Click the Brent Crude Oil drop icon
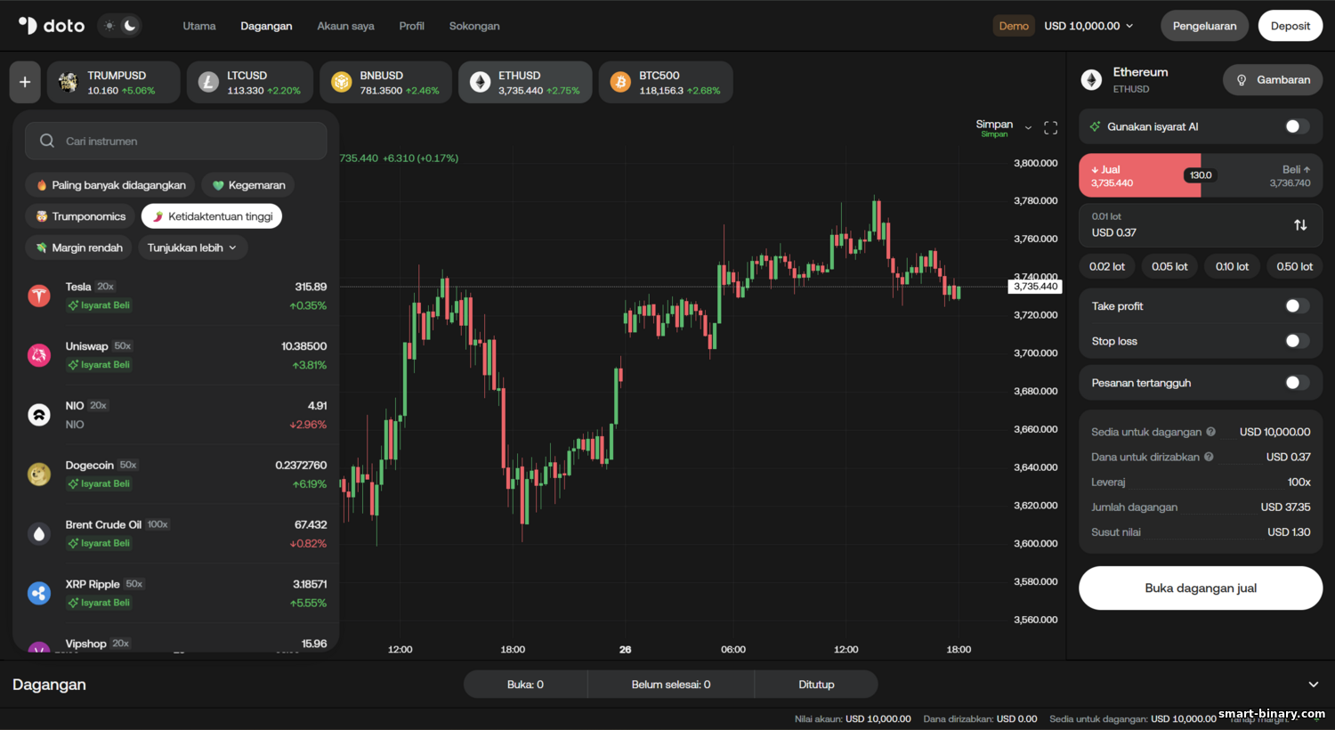1335x730 pixels. tap(39, 534)
